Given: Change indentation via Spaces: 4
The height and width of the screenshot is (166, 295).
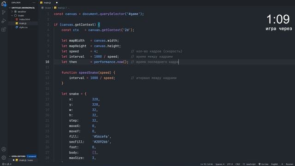Looking at the screenshot, I should (220, 164).
